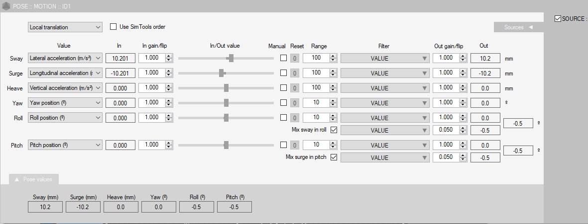Toggle Mix surge in pitch checkbox

pos(334,157)
